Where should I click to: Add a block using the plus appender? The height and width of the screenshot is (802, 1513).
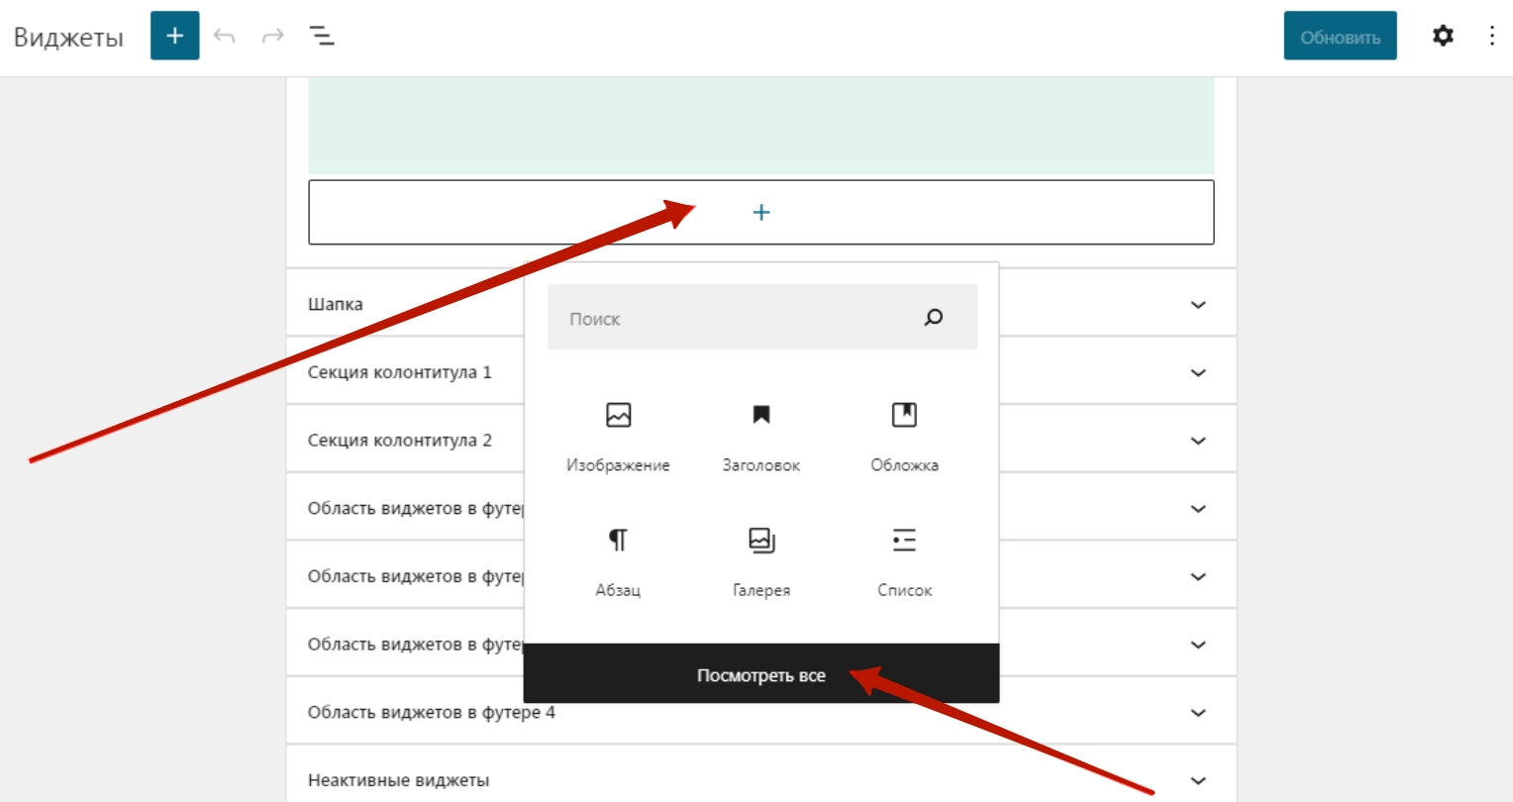[761, 212]
